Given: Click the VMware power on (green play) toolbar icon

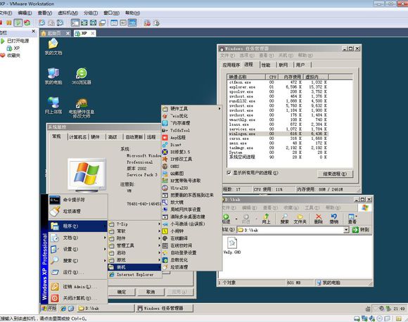Looking at the screenshot, I should tap(18, 23).
